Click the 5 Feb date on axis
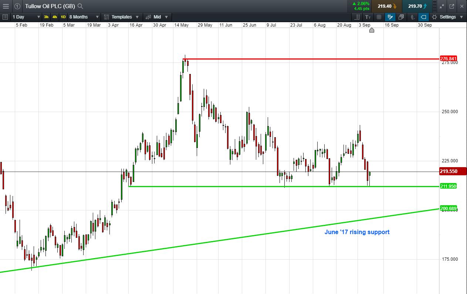Image resolution: width=467 pixels, height=294 pixels. (x=21, y=25)
